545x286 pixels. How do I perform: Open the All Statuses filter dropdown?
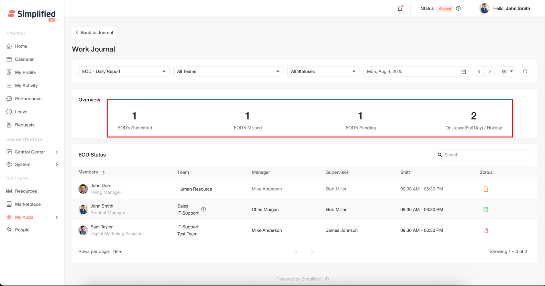click(323, 71)
